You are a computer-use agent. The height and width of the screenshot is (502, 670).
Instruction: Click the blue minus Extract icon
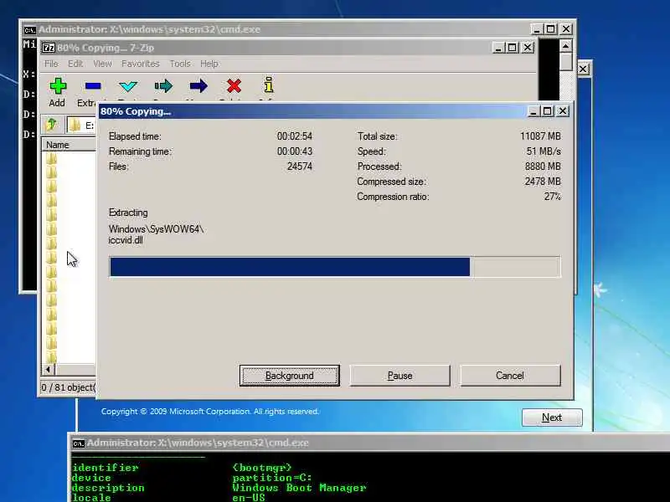pos(93,86)
